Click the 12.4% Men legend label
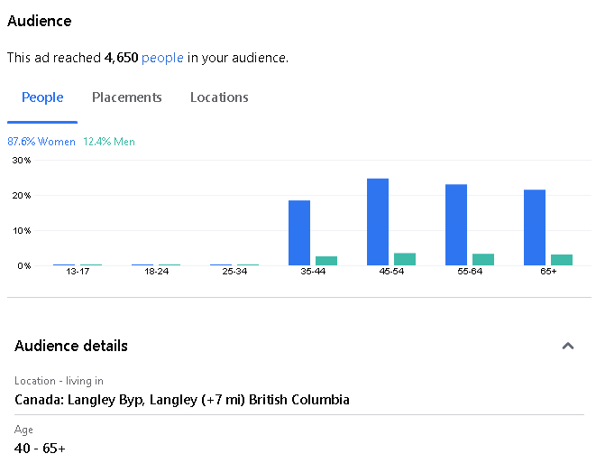The image size is (596, 463). click(109, 142)
